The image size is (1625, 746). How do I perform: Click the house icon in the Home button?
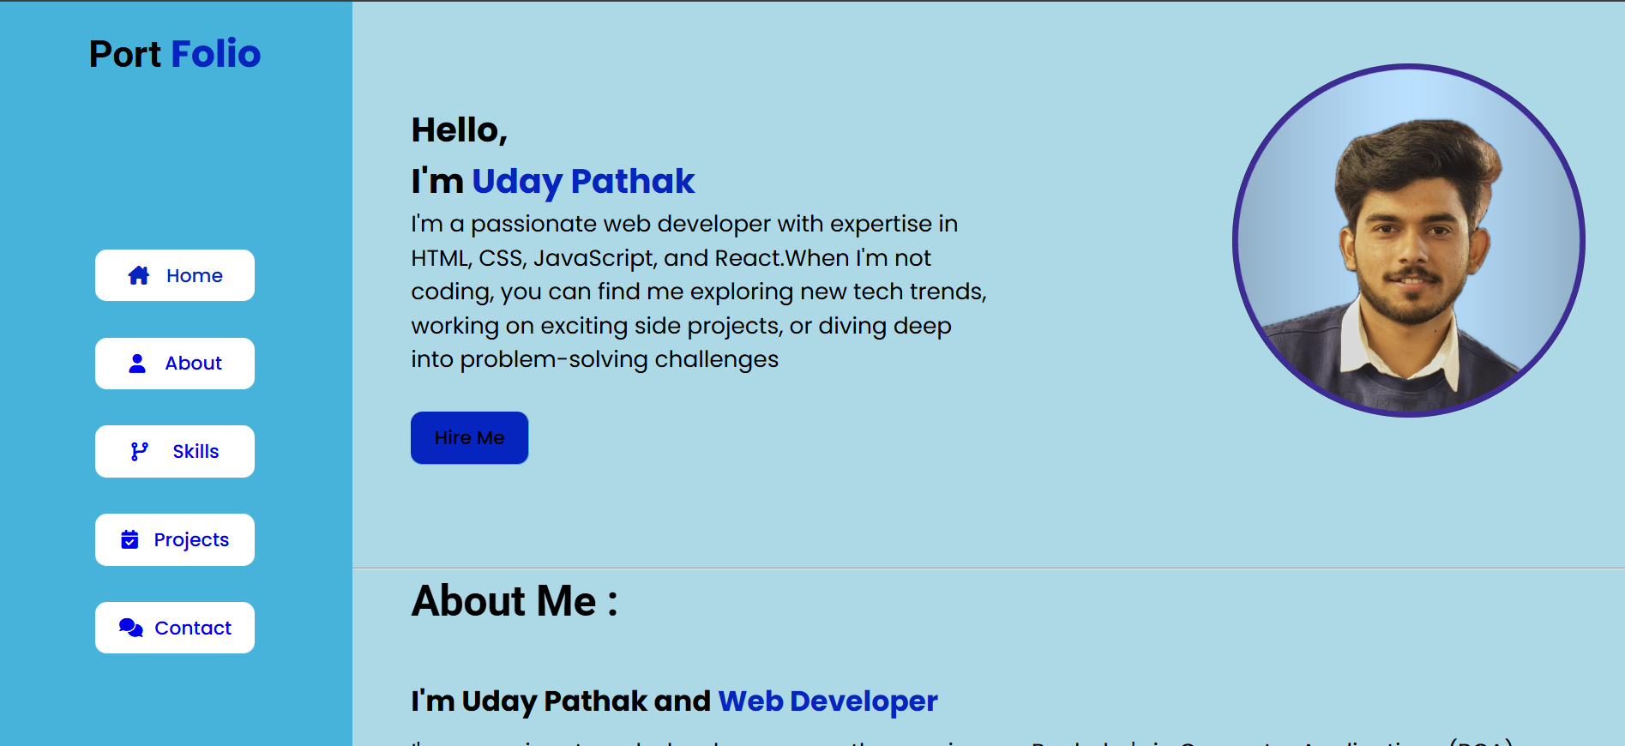pyautogui.click(x=139, y=275)
